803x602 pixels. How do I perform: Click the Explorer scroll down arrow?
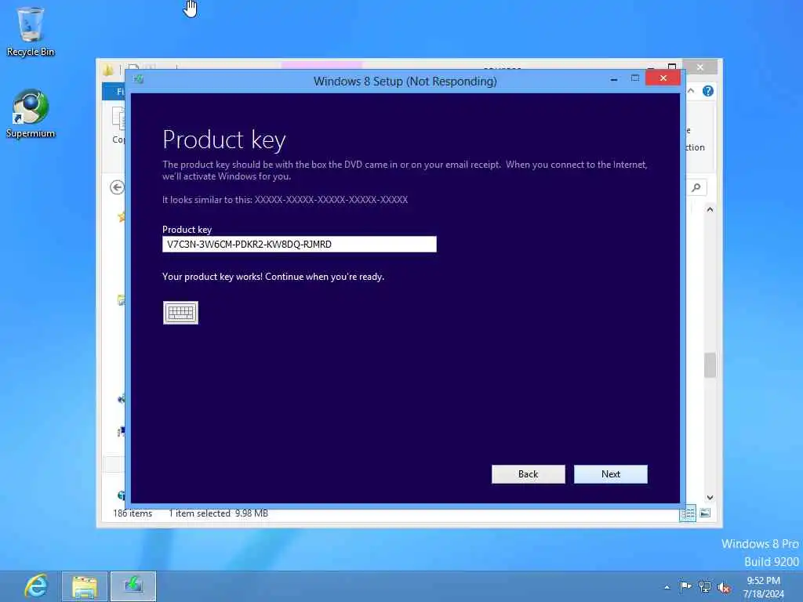tap(710, 498)
